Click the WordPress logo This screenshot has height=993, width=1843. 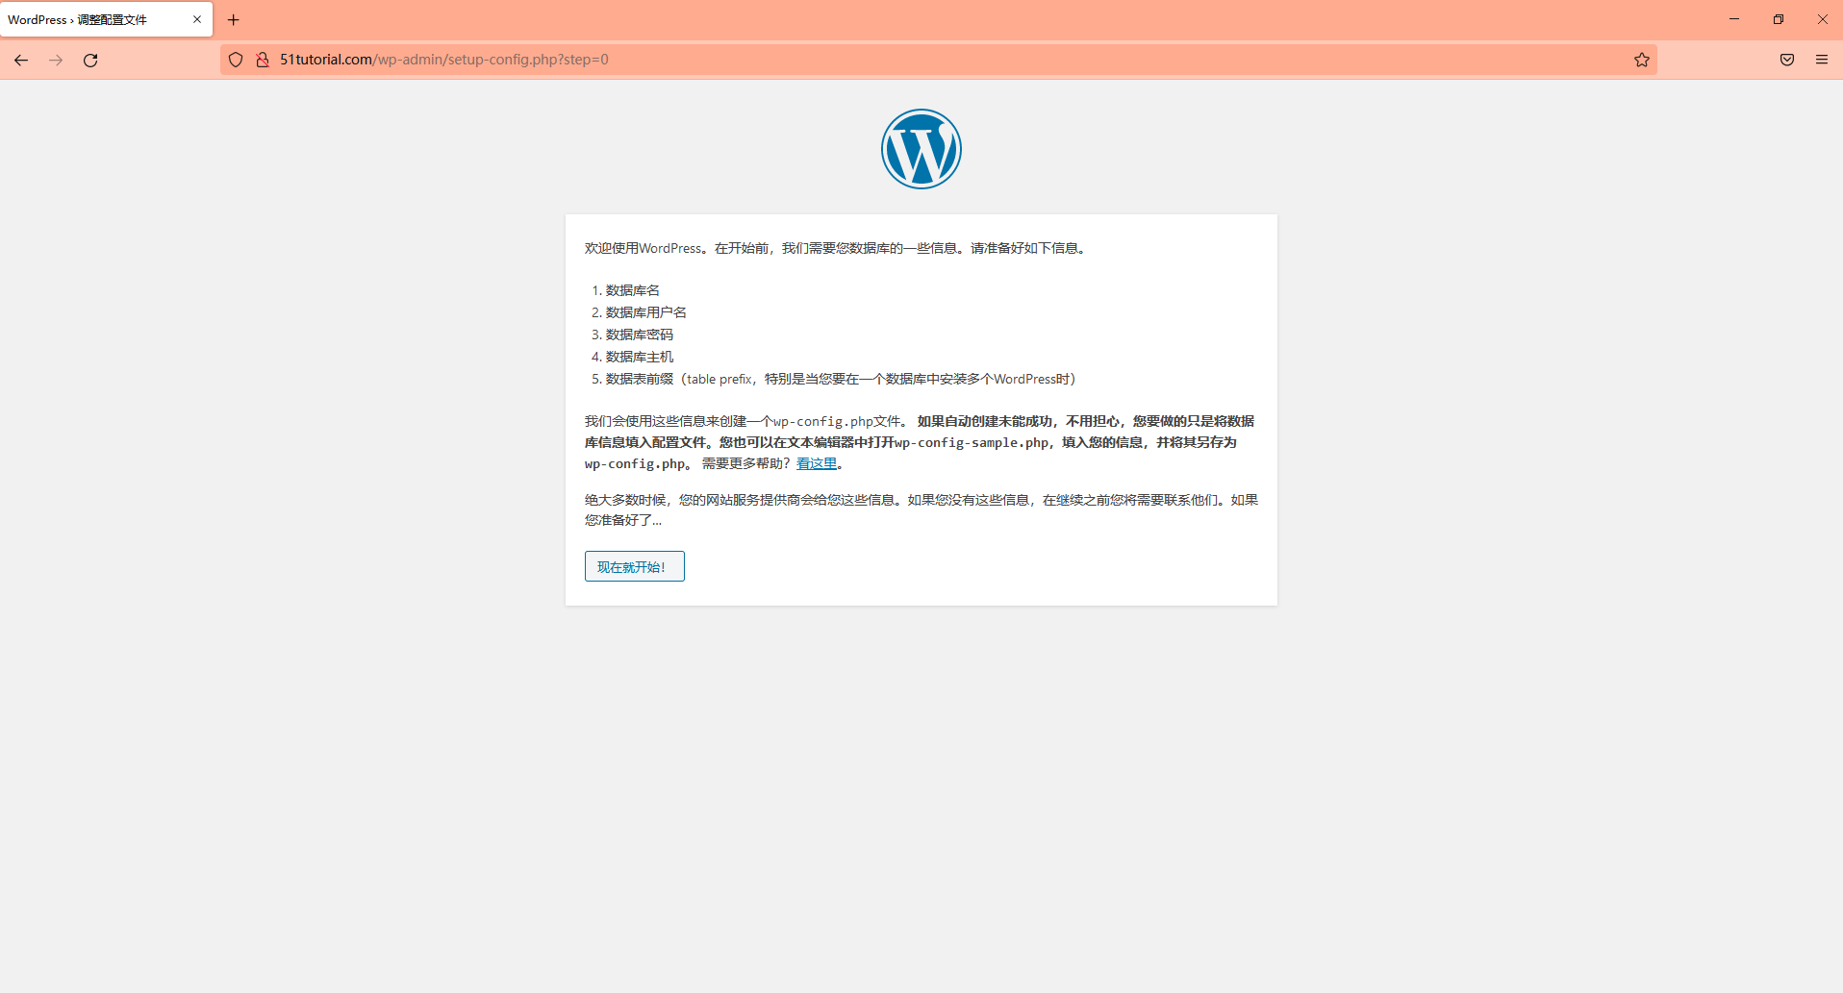pyautogui.click(x=921, y=149)
